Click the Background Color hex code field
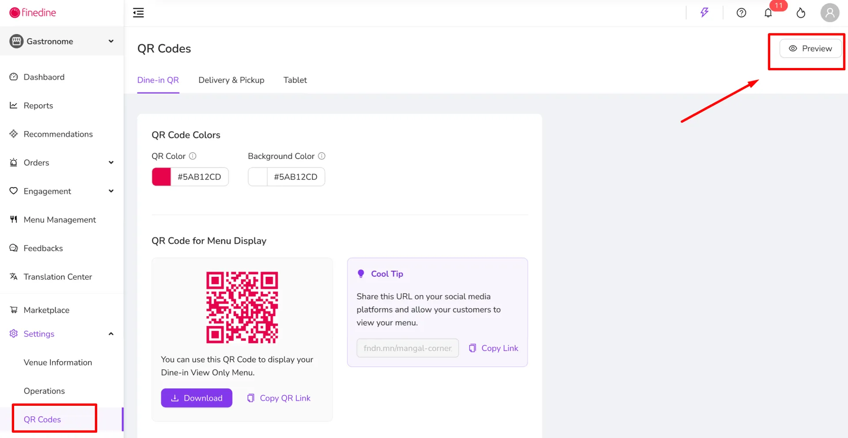This screenshot has width=848, height=438. pyautogui.click(x=296, y=177)
